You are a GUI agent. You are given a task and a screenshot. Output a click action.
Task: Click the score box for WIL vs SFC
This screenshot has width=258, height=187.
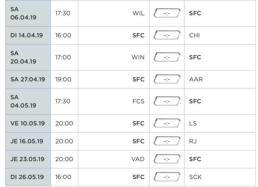[x=167, y=13]
